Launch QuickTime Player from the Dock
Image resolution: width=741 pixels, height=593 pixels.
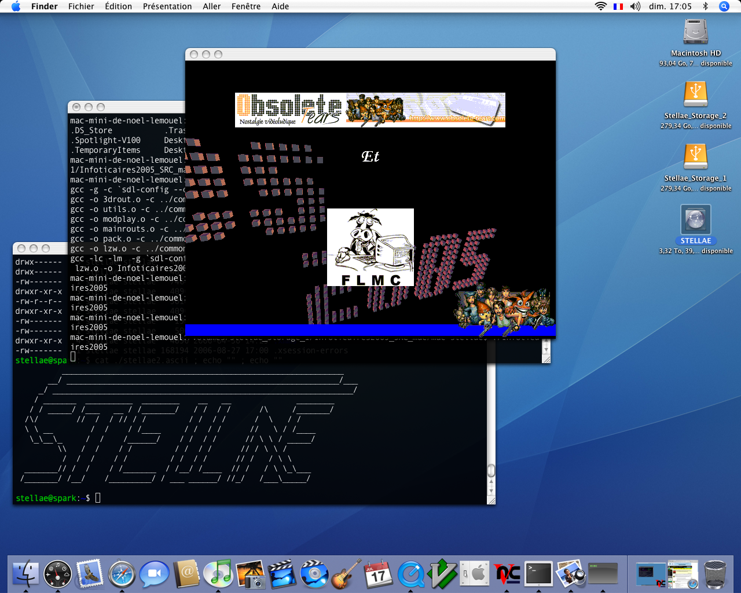click(411, 574)
